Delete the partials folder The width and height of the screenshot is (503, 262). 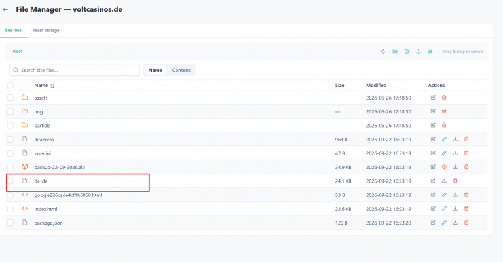click(444, 125)
